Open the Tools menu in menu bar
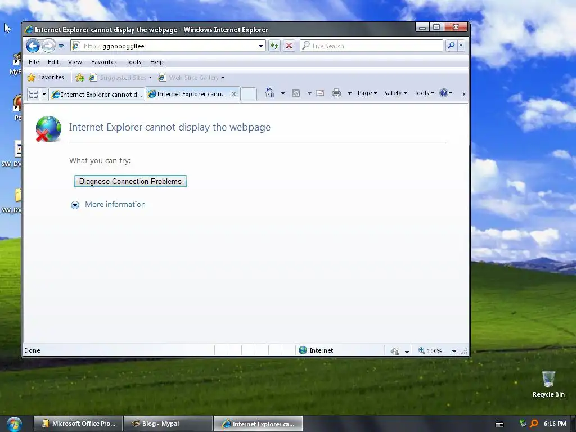 pyautogui.click(x=133, y=62)
